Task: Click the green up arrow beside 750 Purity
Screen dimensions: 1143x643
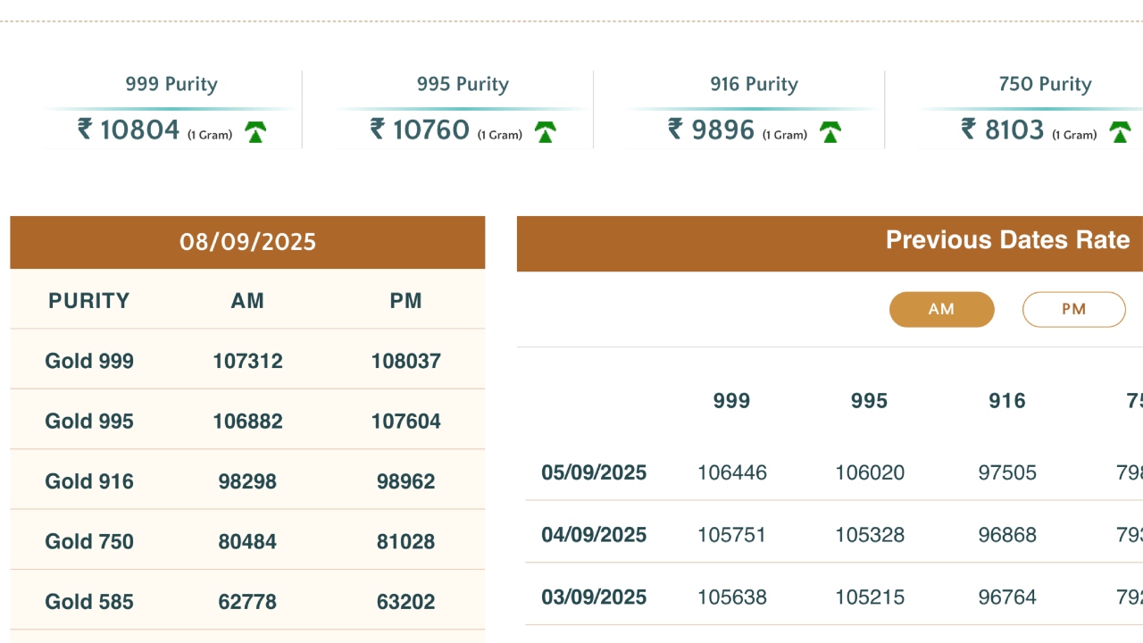Action: point(1120,132)
